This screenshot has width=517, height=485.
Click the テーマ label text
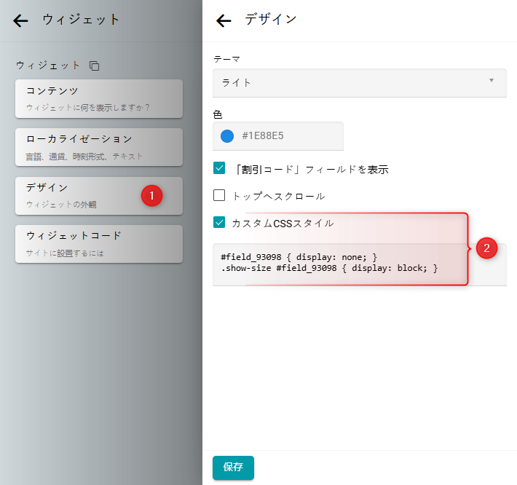pos(227,59)
